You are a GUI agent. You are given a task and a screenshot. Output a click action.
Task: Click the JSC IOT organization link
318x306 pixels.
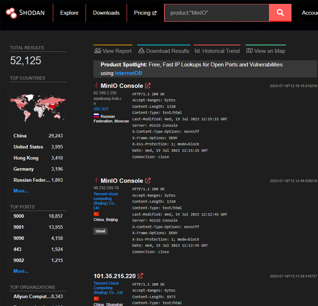click(x=101, y=109)
